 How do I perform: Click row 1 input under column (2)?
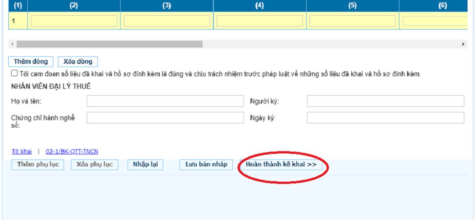tap(74, 21)
